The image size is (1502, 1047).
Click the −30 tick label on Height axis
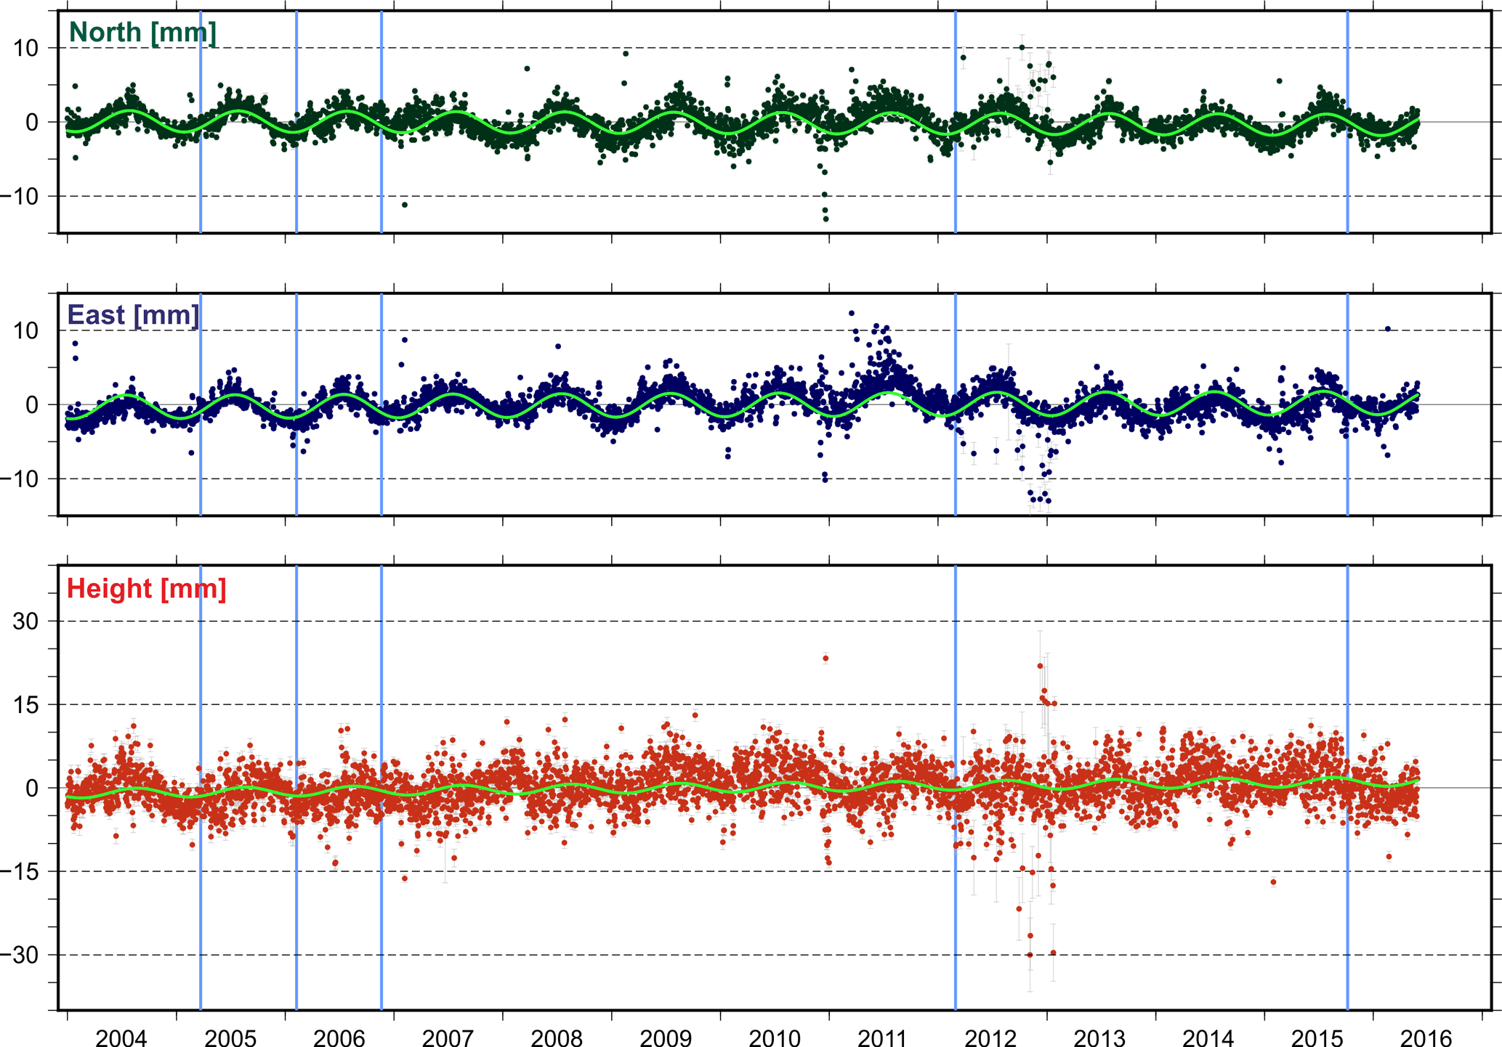click(x=19, y=956)
